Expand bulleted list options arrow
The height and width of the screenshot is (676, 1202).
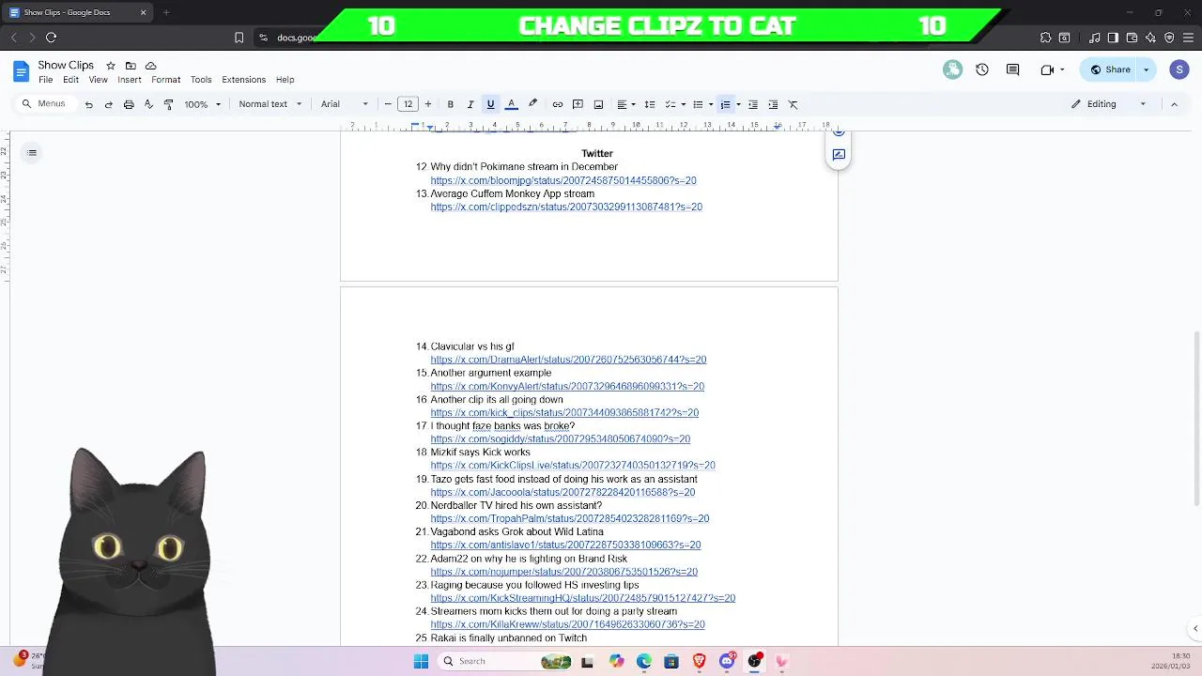710,104
